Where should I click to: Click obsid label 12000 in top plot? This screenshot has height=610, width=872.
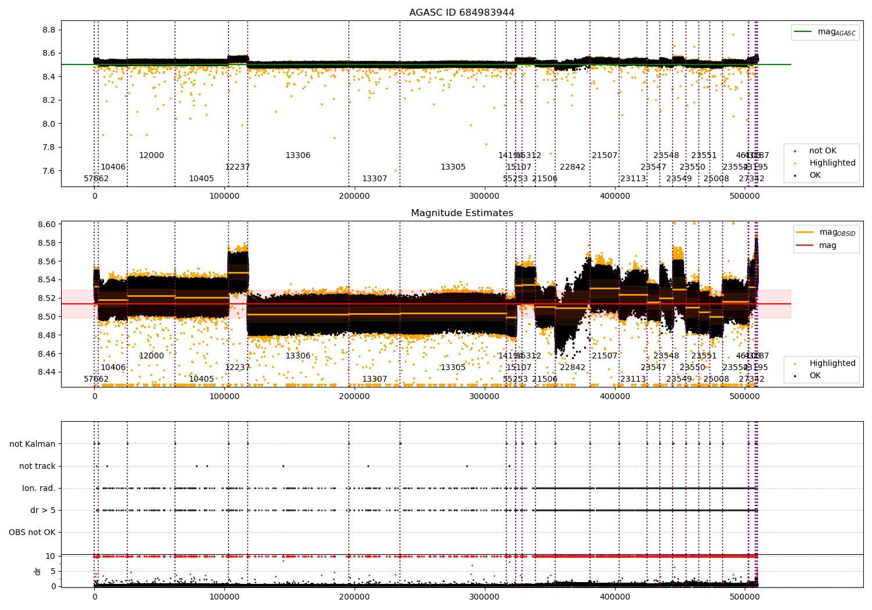coord(151,156)
